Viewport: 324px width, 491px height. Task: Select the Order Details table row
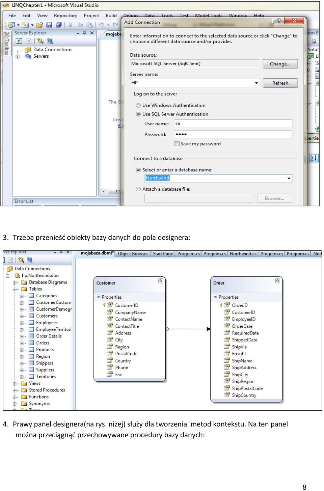point(49,336)
